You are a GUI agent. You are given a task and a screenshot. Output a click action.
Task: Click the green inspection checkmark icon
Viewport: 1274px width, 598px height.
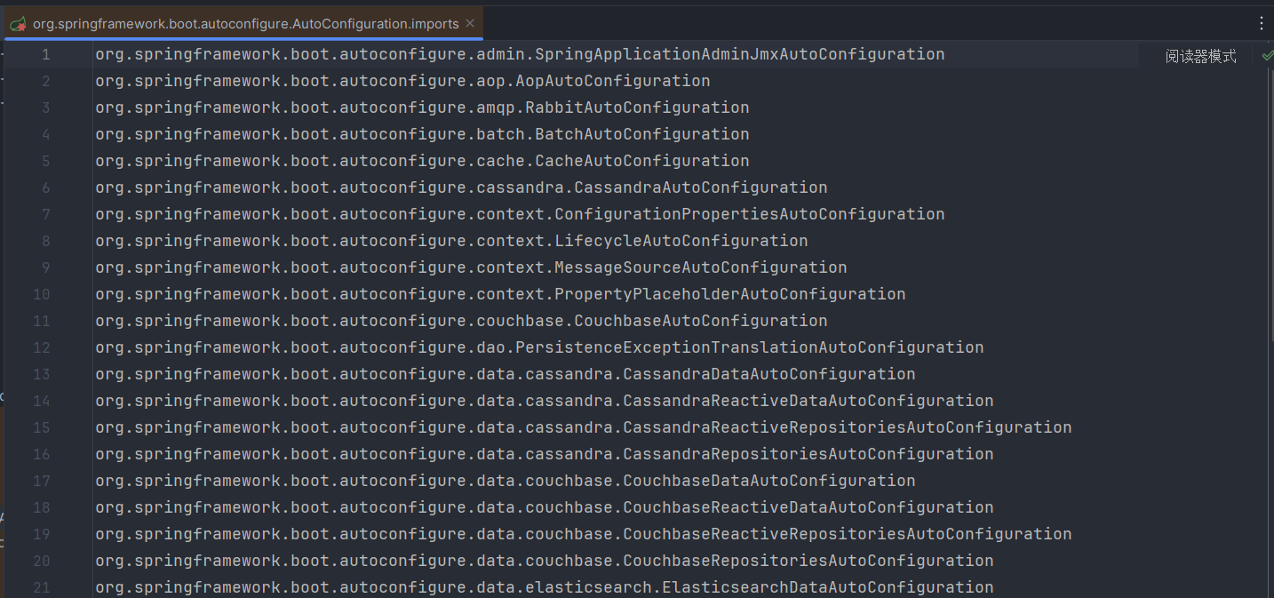click(1267, 55)
